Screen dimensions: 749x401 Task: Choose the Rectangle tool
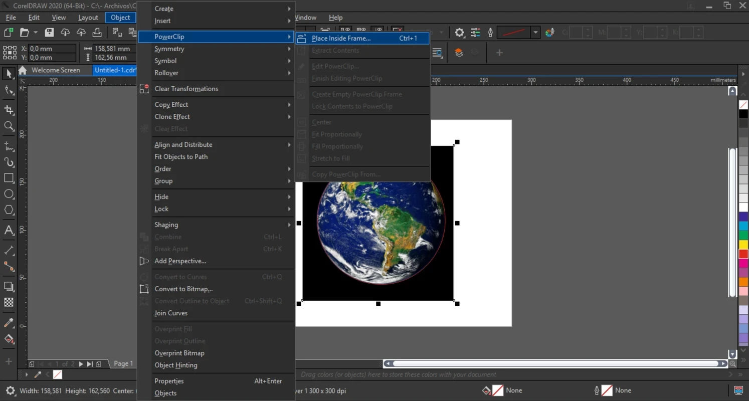pyautogui.click(x=9, y=178)
